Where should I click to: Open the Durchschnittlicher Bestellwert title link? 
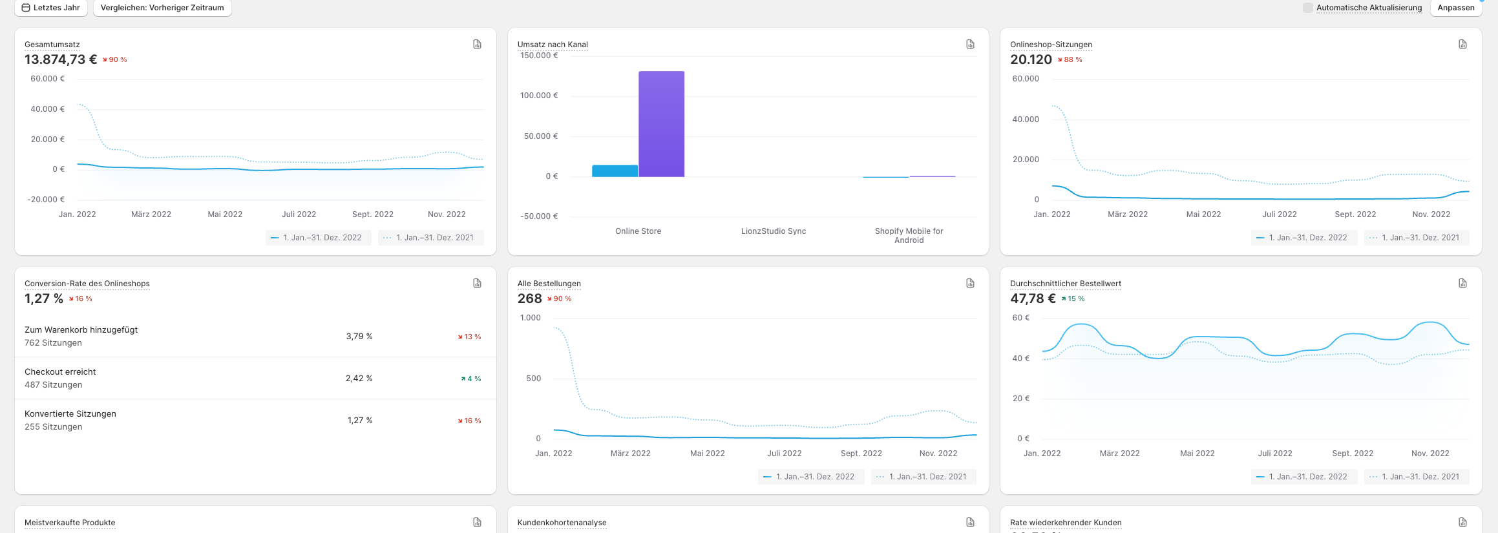tap(1065, 284)
